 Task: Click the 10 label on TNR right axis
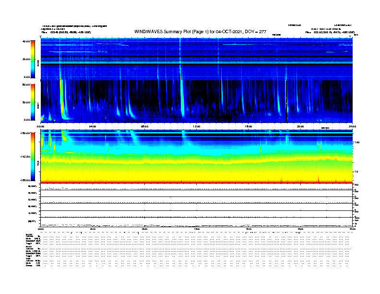click(356, 171)
